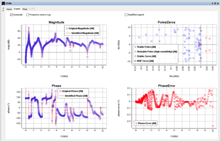
Task: Uncheck the Autoscale checkbox
Action: [12, 15]
